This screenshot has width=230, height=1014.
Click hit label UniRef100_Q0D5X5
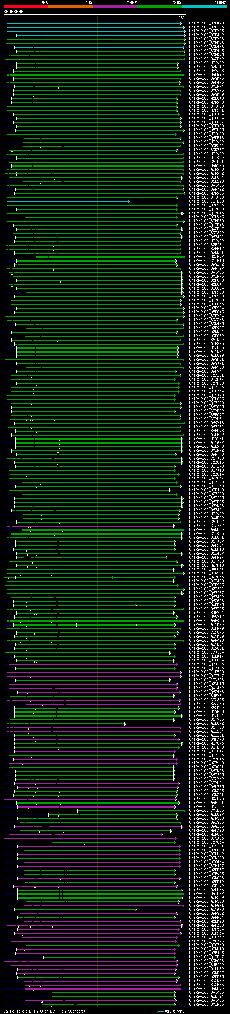206,605
